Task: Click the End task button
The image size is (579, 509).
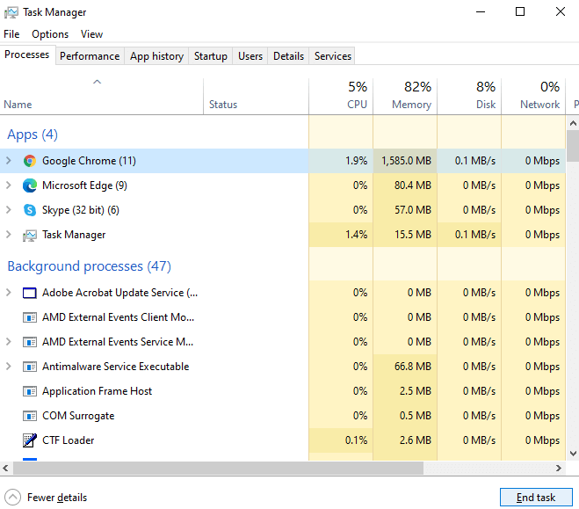Action: (x=536, y=498)
